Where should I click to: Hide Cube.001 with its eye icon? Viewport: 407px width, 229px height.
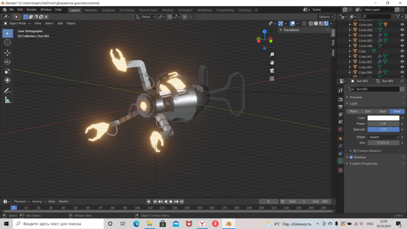(x=402, y=57)
